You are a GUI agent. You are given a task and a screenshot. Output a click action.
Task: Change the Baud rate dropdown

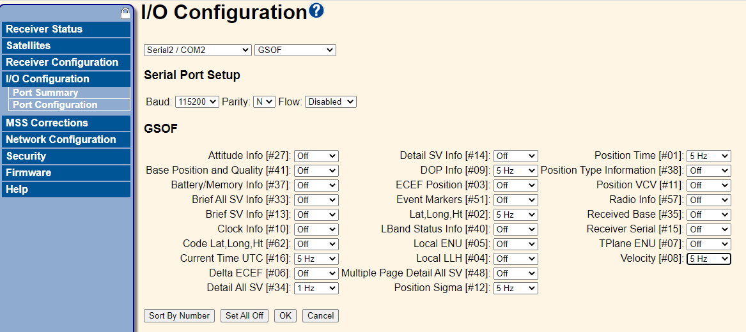tap(197, 102)
